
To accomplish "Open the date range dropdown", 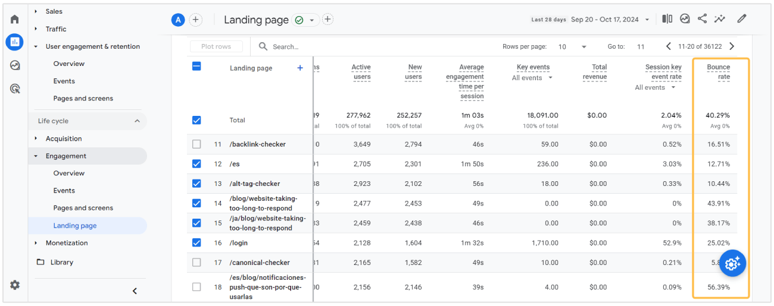I will [x=610, y=20].
